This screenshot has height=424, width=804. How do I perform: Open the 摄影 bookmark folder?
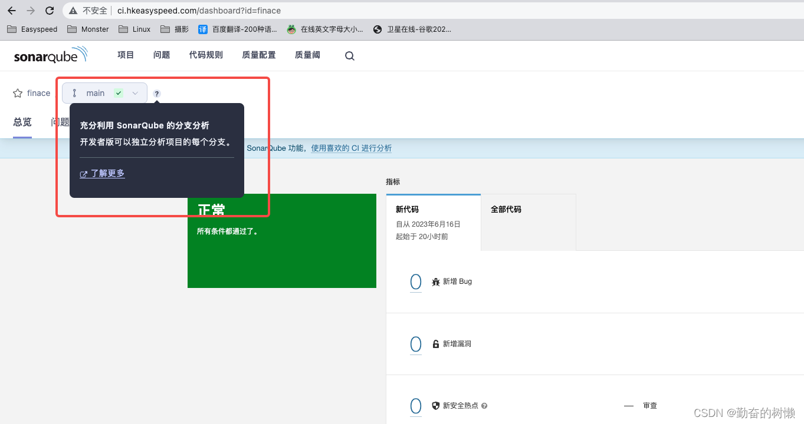click(175, 29)
